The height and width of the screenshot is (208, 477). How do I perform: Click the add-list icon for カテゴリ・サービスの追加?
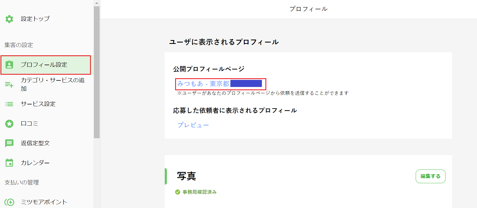(x=9, y=85)
